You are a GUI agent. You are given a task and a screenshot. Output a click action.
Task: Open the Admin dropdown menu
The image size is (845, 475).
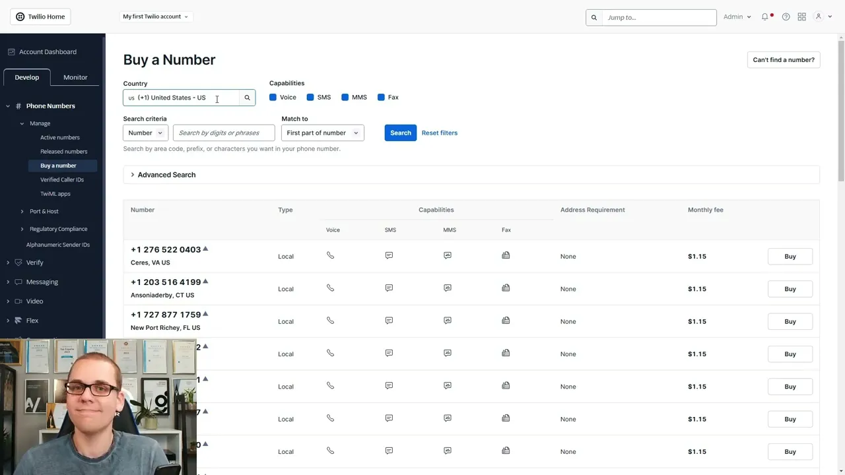click(x=737, y=16)
